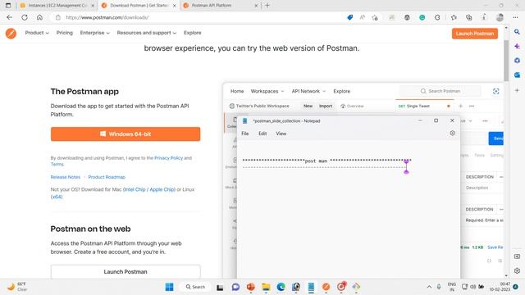525x295 pixels.
Task: Open the Release Notes link
Action: pos(66,177)
